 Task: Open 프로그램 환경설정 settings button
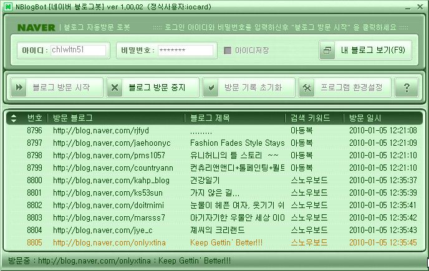(344, 87)
